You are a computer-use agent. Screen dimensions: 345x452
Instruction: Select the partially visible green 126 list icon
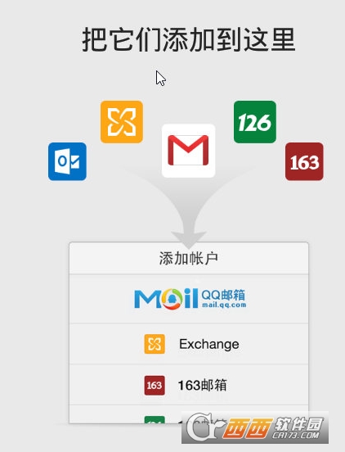point(155,419)
